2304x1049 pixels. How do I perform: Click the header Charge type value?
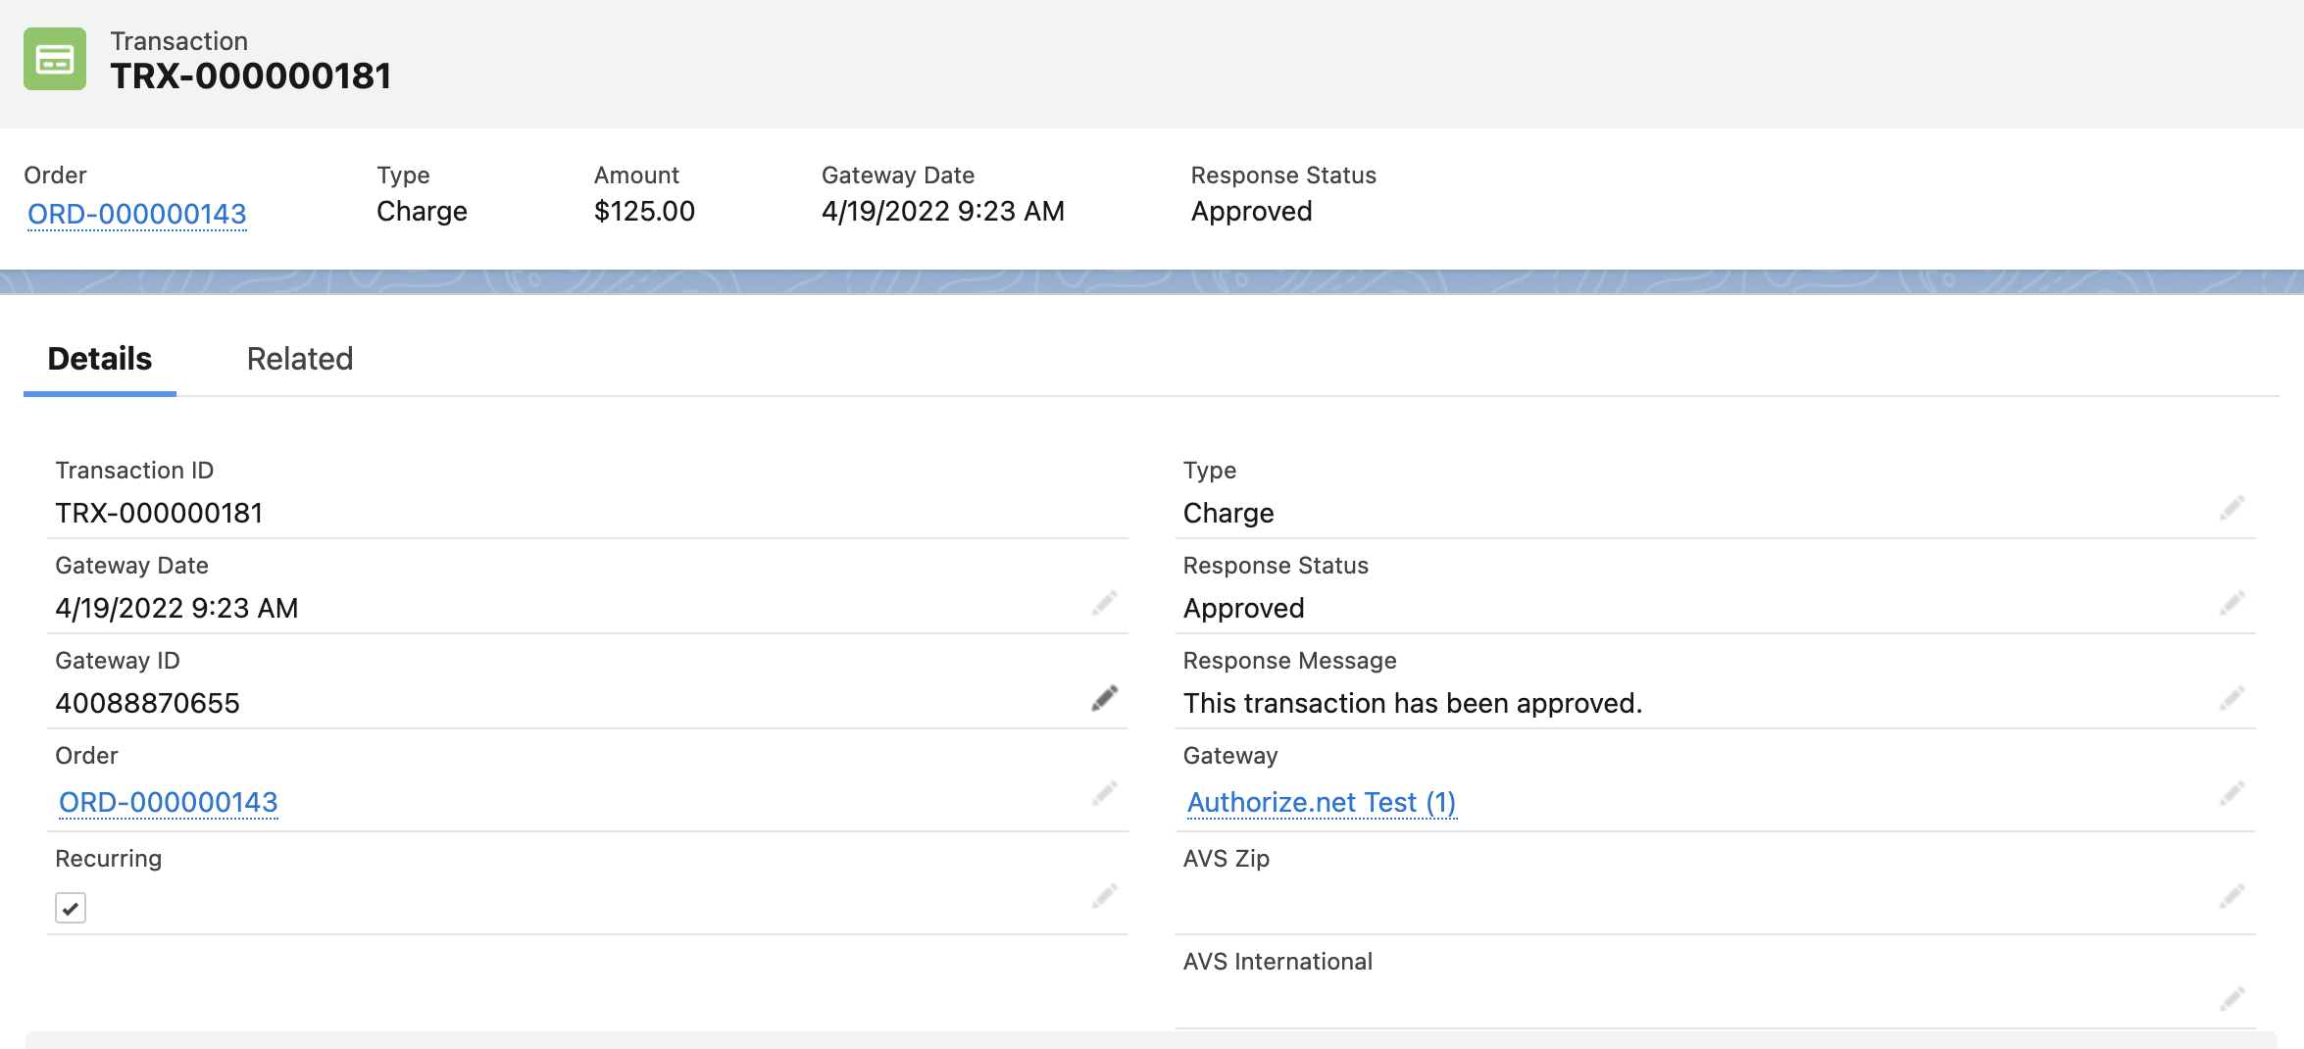tap(422, 211)
